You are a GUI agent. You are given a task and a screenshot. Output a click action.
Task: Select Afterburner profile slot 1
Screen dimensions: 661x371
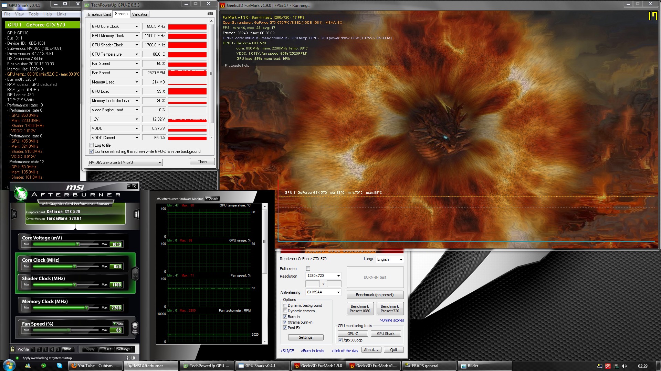33,350
